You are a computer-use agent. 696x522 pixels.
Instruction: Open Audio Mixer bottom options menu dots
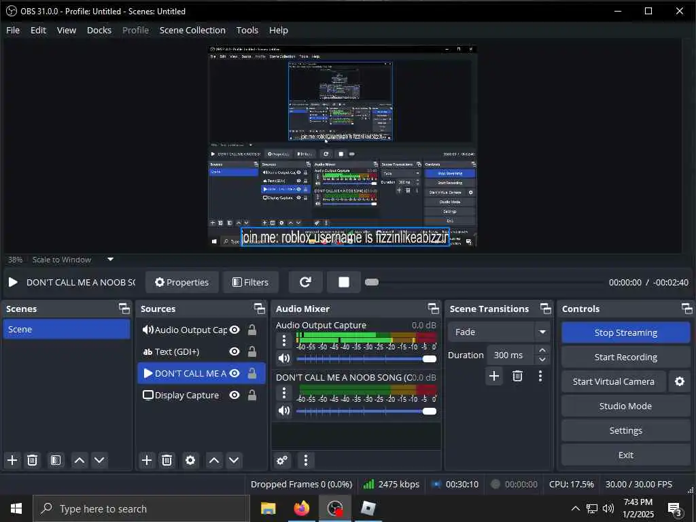(x=305, y=460)
